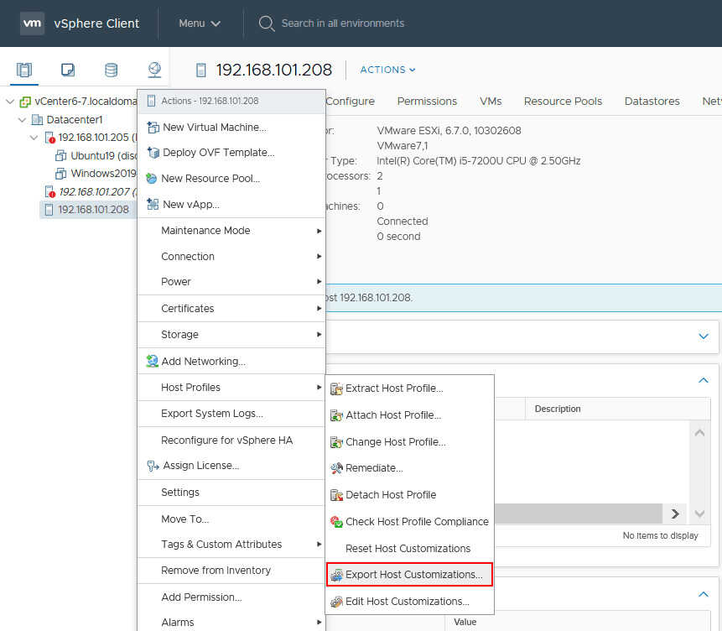Click Search in all environments field
722x631 pixels.
343,23
